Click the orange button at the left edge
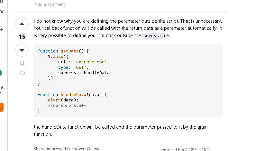This screenshot has width=256, height=151. 2,107
